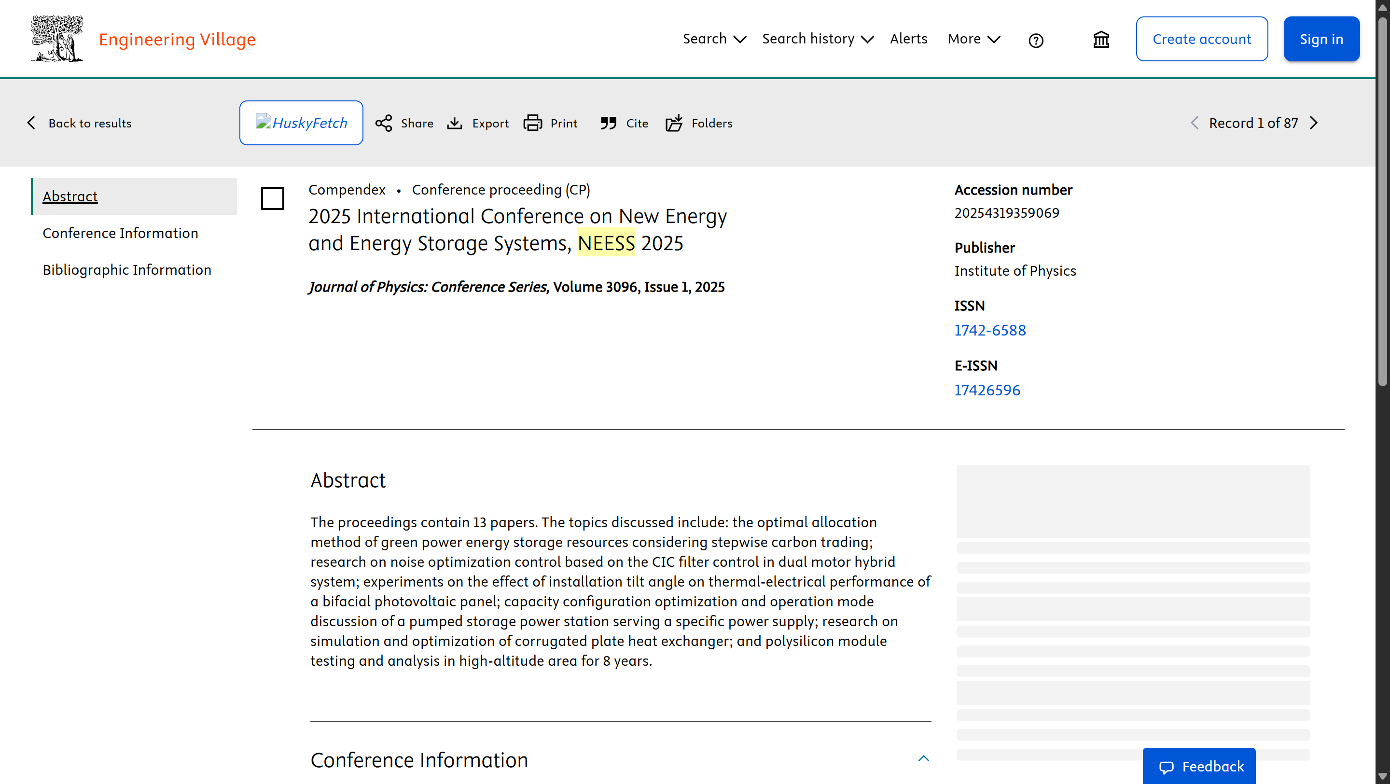Click the Folders label text
1390x784 pixels.
tap(712, 123)
